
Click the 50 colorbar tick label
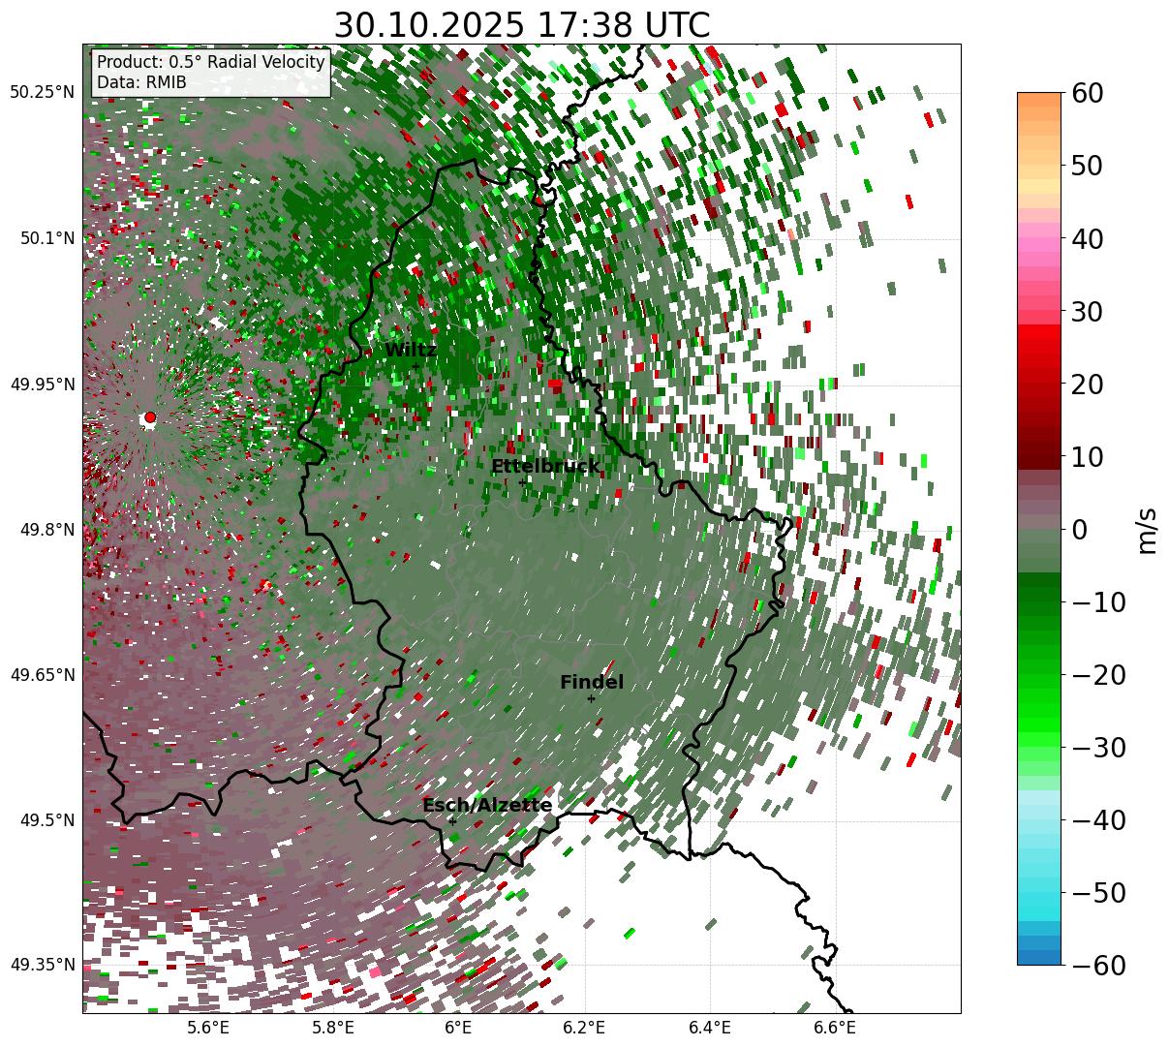point(1090,166)
